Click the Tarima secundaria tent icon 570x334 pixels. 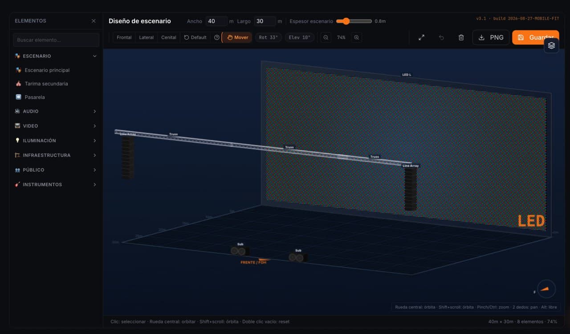18,83
